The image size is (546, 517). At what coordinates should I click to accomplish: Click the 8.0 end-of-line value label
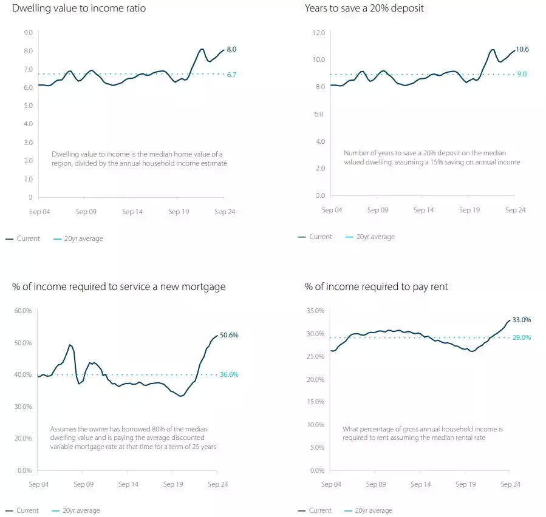pyautogui.click(x=231, y=50)
